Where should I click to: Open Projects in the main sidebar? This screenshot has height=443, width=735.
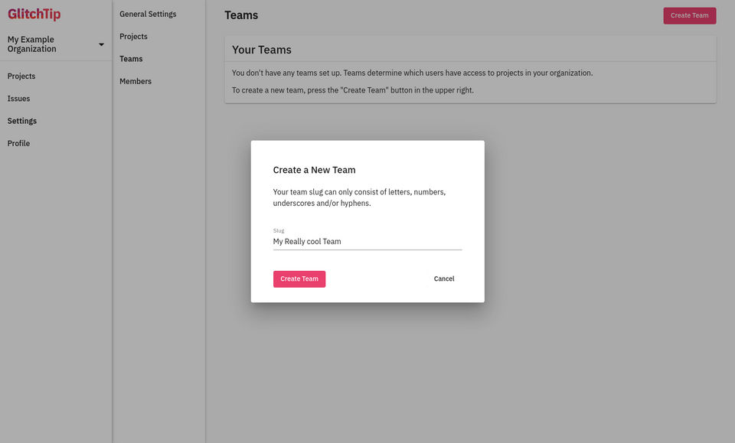point(21,76)
